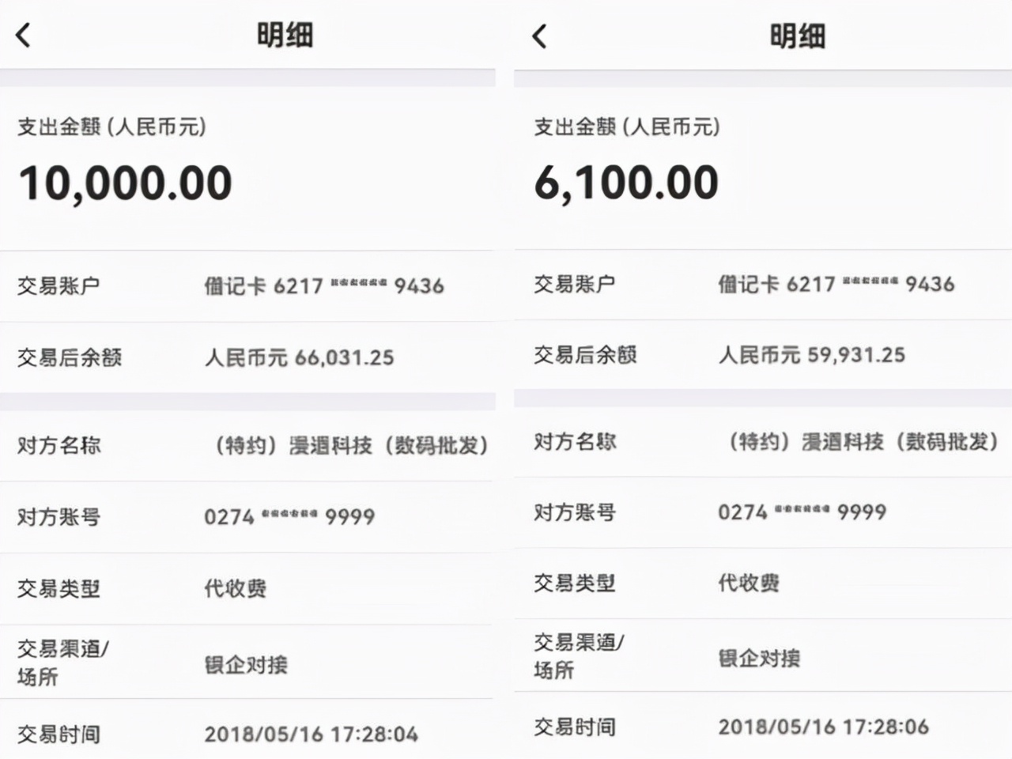Select the 6,100.00 expense amount

tap(626, 183)
